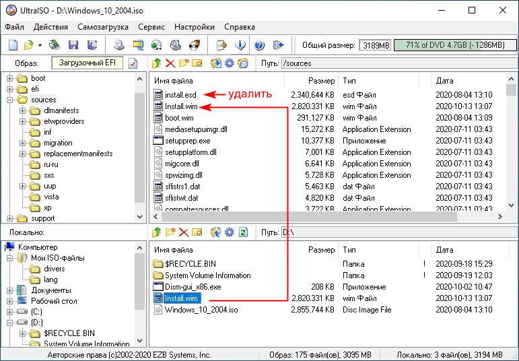This screenshot has height=361, width=519.
Task: Save the image using floppy disk icon
Action: (73, 45)
